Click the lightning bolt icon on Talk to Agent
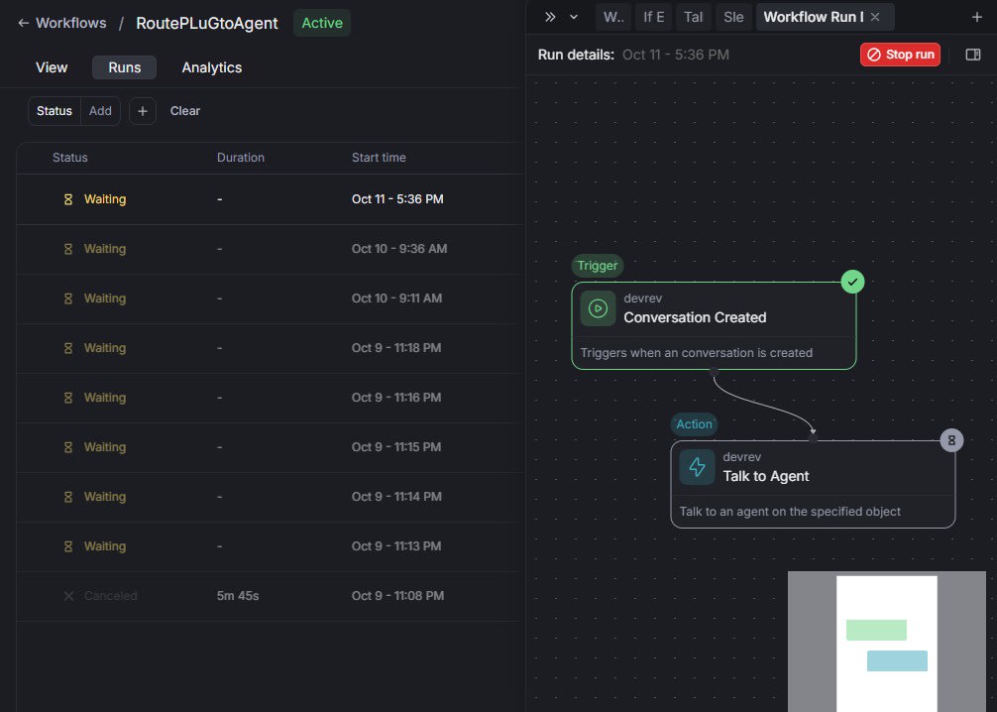Image resolution: width=997 pixels, height=712 pixels. click(697, 467)
